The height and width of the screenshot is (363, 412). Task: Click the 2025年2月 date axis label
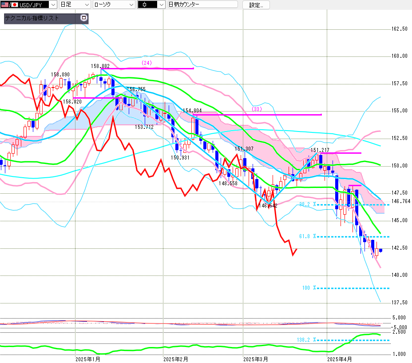pos(175,359)
